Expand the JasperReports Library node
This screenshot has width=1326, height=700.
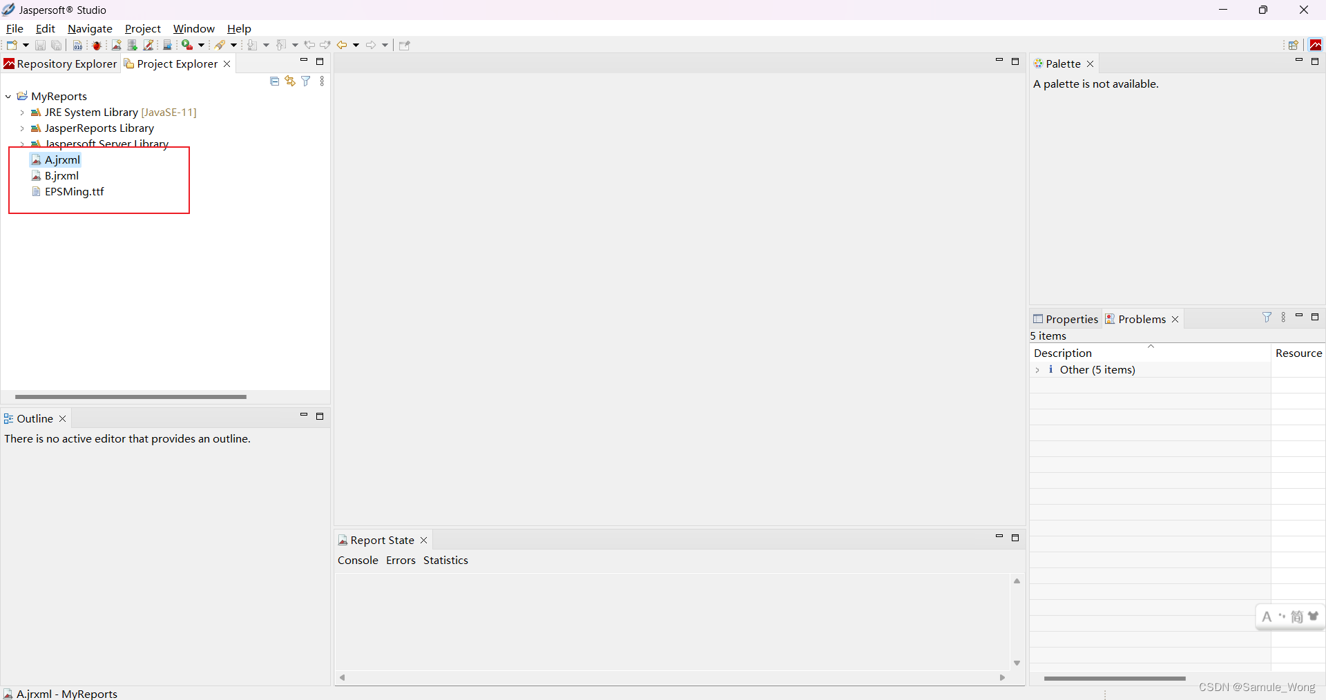pyautogui.click(x=22, y=128)
